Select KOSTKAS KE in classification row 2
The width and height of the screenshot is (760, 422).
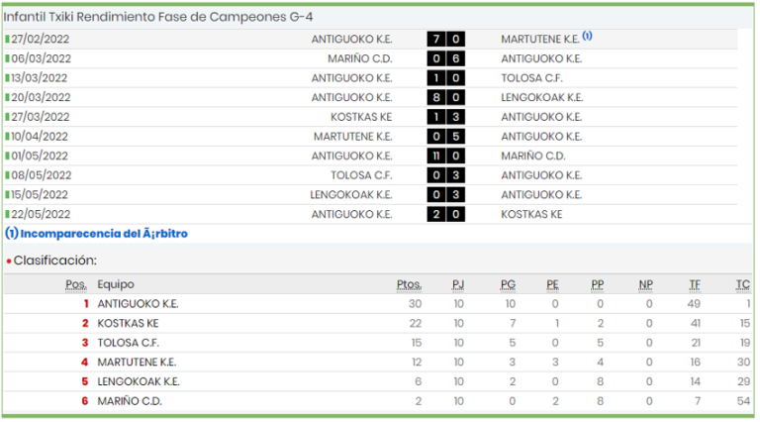click(x=128, y=323)
